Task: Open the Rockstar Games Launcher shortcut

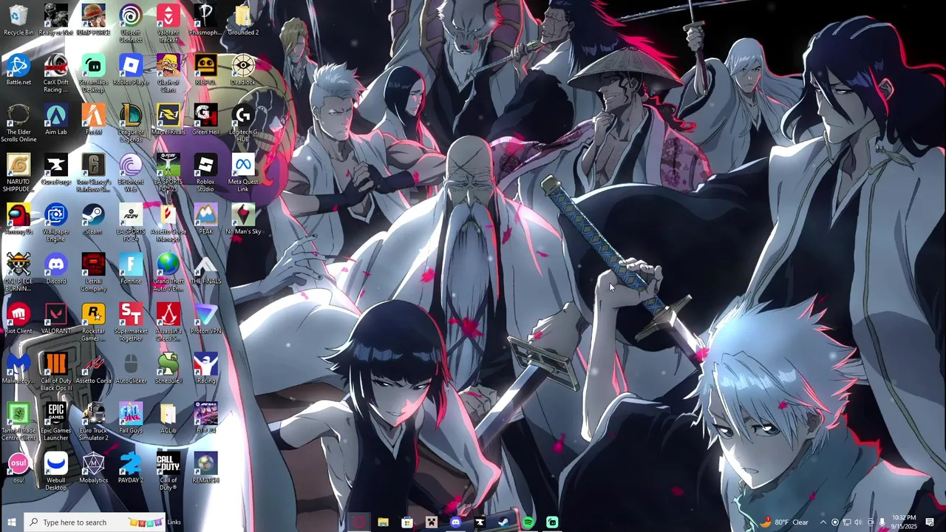Action: [x=93, y=321]
